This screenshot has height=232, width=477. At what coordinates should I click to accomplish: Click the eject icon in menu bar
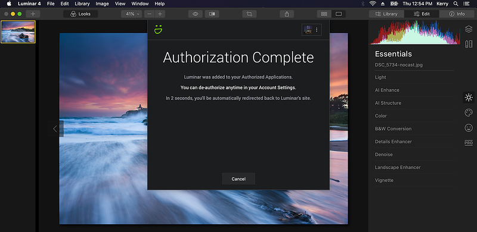pyautogui.click(x=383, y=4)
